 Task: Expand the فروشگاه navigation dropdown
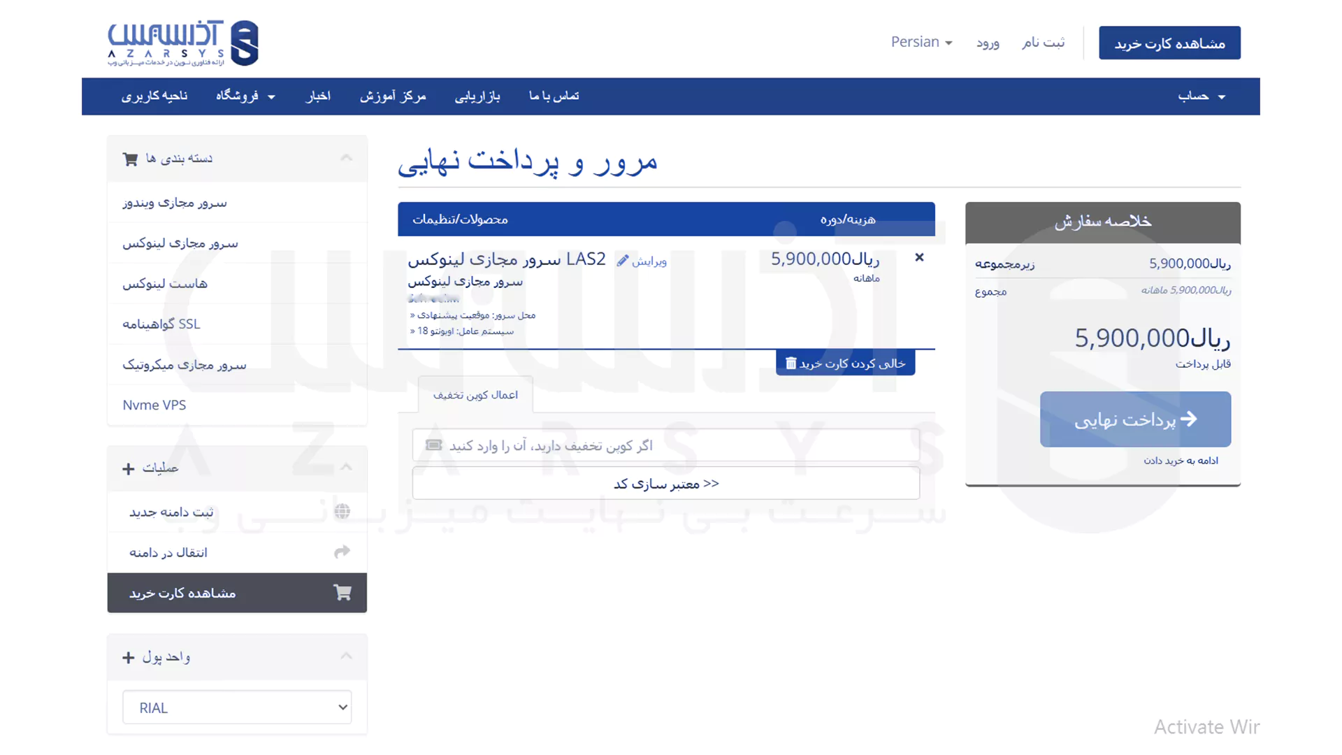tap(245, 96)
